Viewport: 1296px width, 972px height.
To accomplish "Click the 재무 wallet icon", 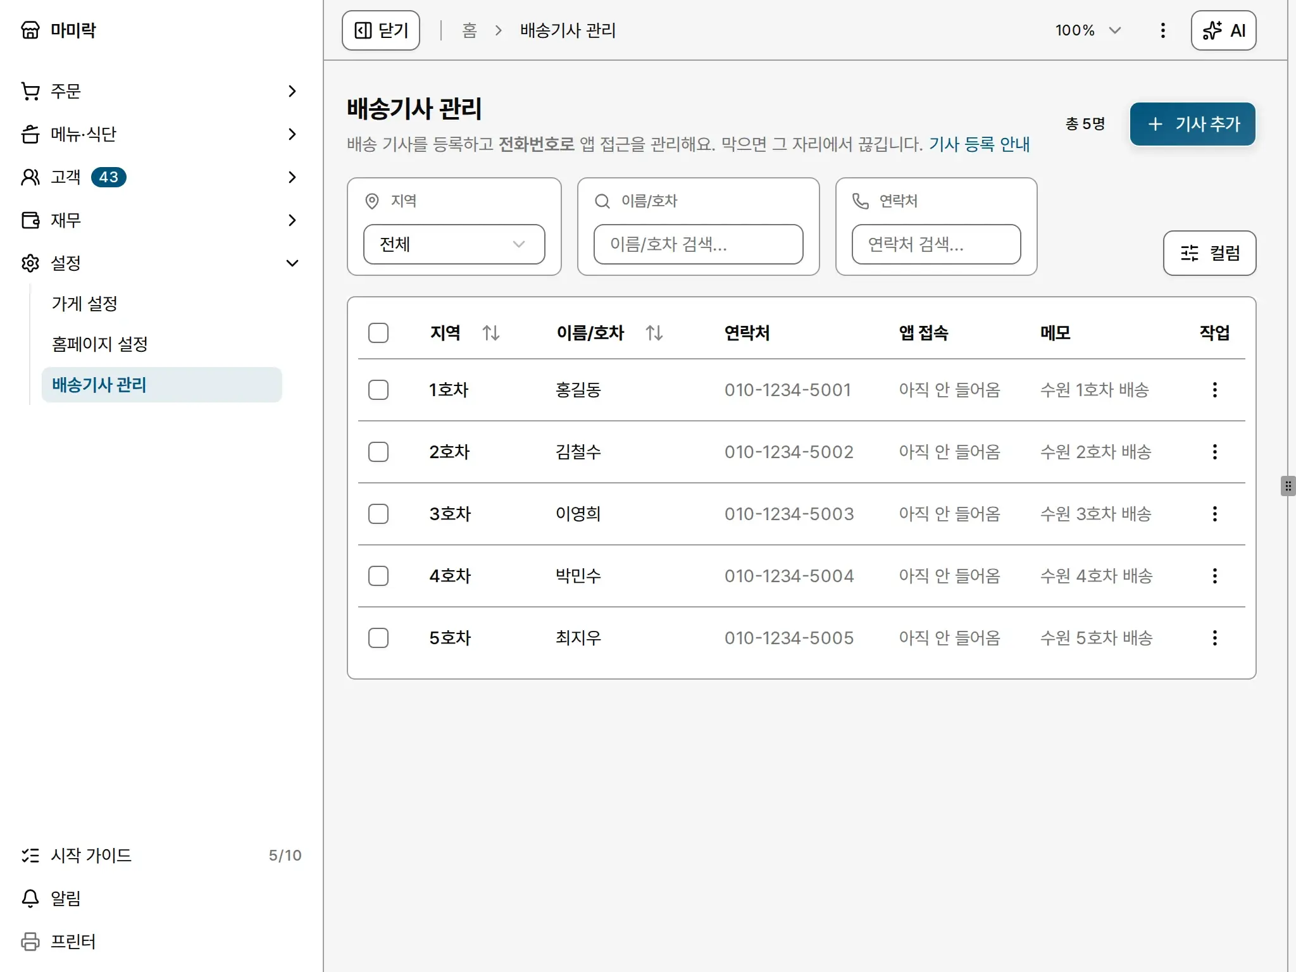I will coord(30,220).
